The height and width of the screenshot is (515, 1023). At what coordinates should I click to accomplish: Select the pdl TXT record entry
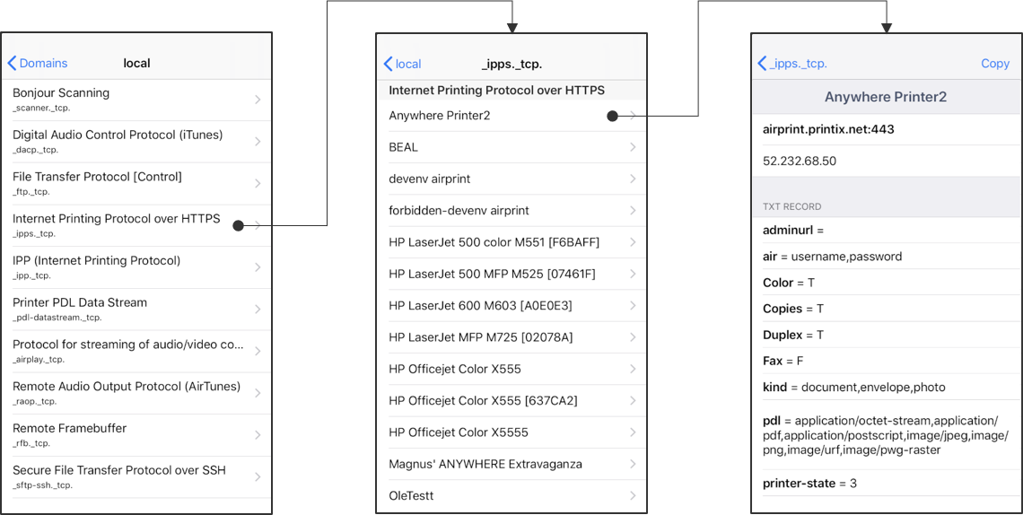click(x=884, y=435)
